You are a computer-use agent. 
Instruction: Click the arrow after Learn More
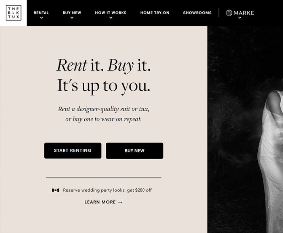coord(120,202)
